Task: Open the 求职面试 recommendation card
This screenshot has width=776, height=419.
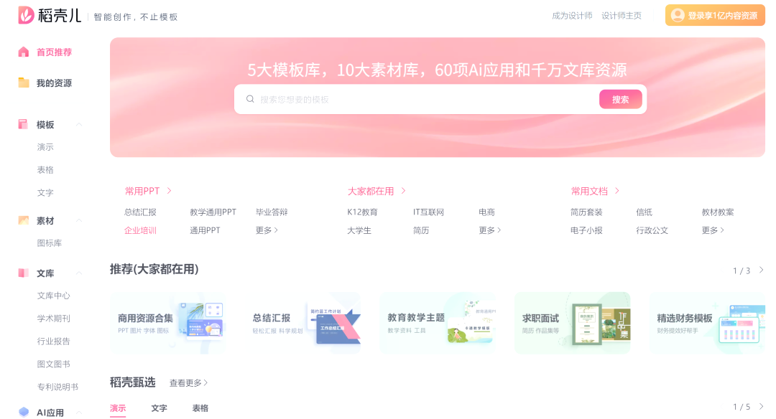Action: pyautogui.click(x=572, y=323)
